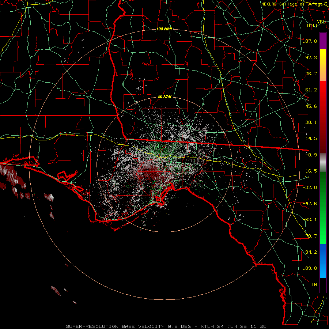
Task: Click the -94.2 scale value
Action: [x=310, y=252]
